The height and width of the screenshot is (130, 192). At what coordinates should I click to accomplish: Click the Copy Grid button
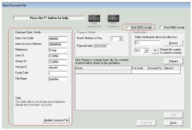coord(146,123)
